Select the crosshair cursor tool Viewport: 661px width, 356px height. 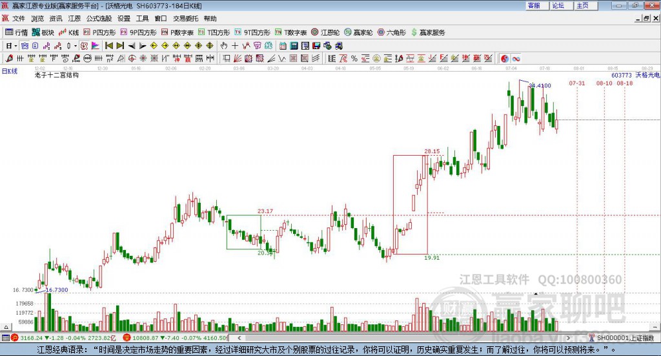pyautogui.click(x=235, y=46)
